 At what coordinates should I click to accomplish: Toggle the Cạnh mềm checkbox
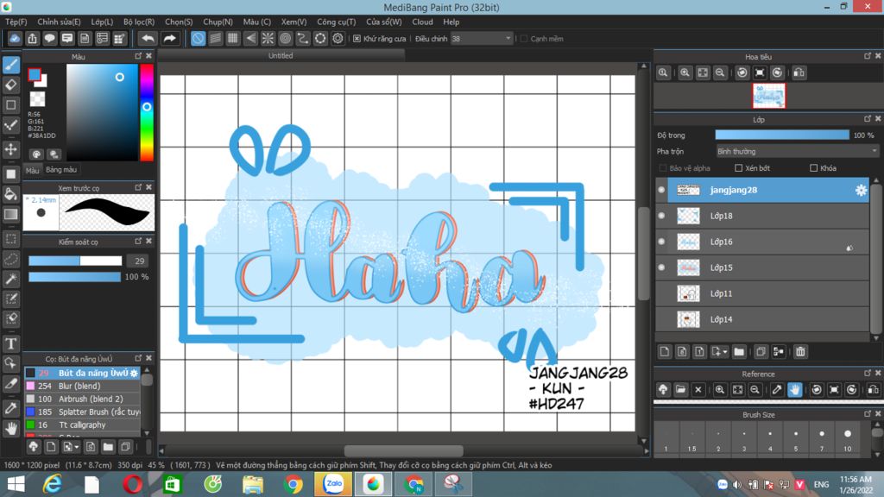click(524, 39)
